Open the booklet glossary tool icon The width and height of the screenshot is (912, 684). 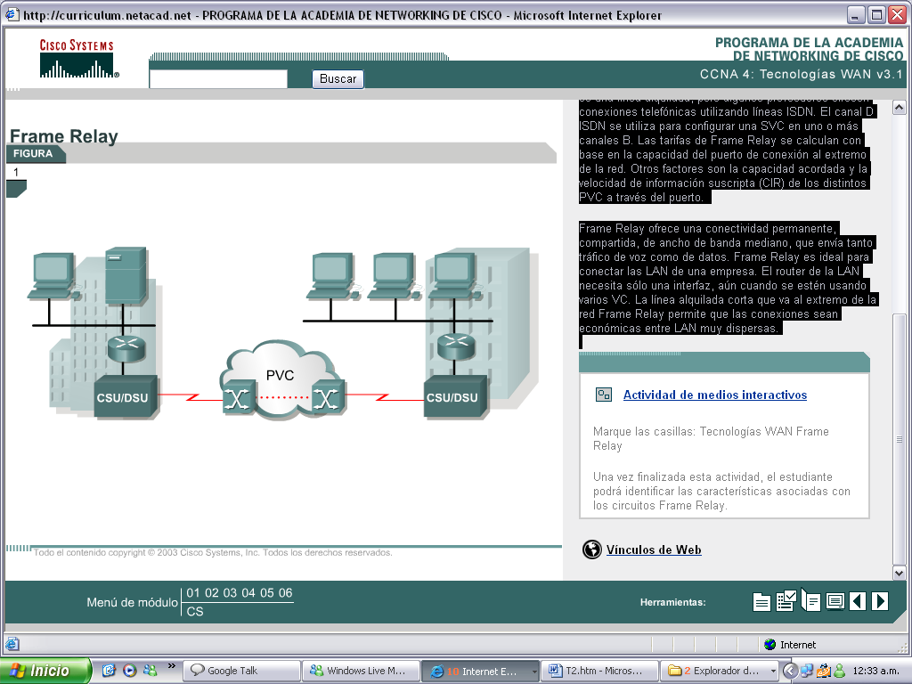810,600
